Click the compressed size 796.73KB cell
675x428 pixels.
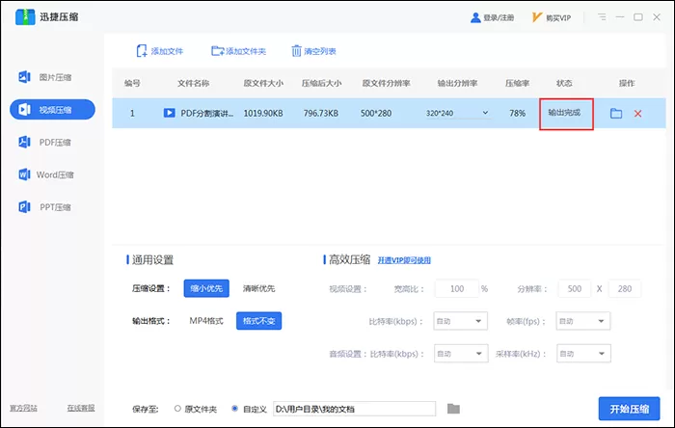(x=321, y=113)
